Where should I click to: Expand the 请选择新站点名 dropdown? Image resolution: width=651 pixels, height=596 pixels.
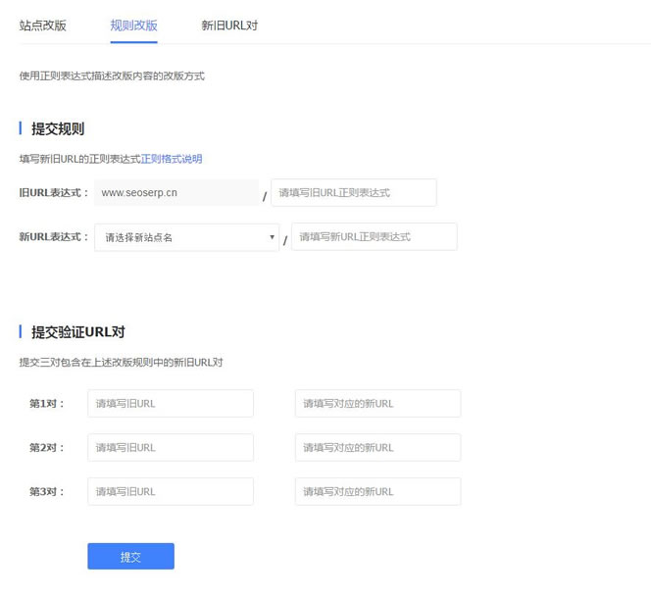coord(186,237)
